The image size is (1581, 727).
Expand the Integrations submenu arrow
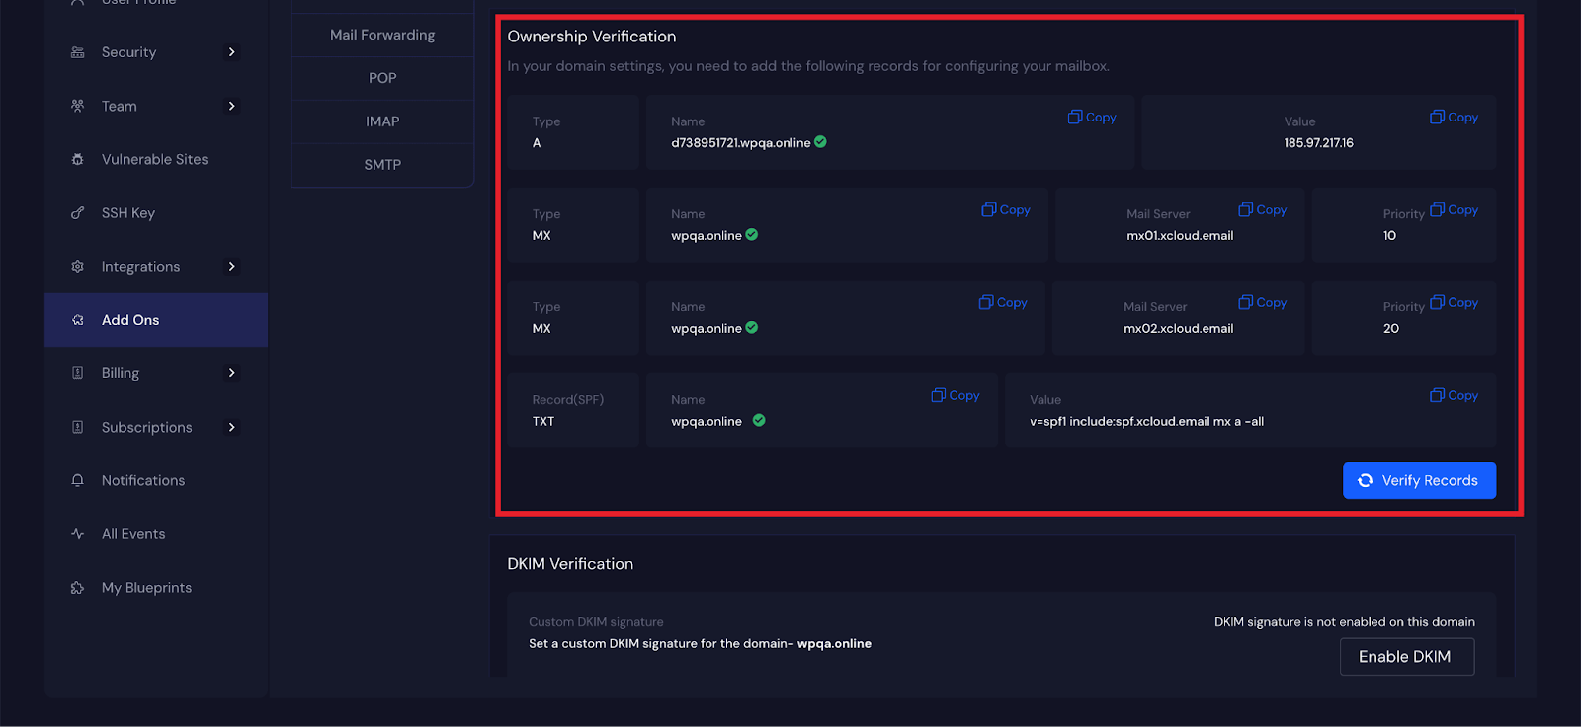(x=232, y=267)
